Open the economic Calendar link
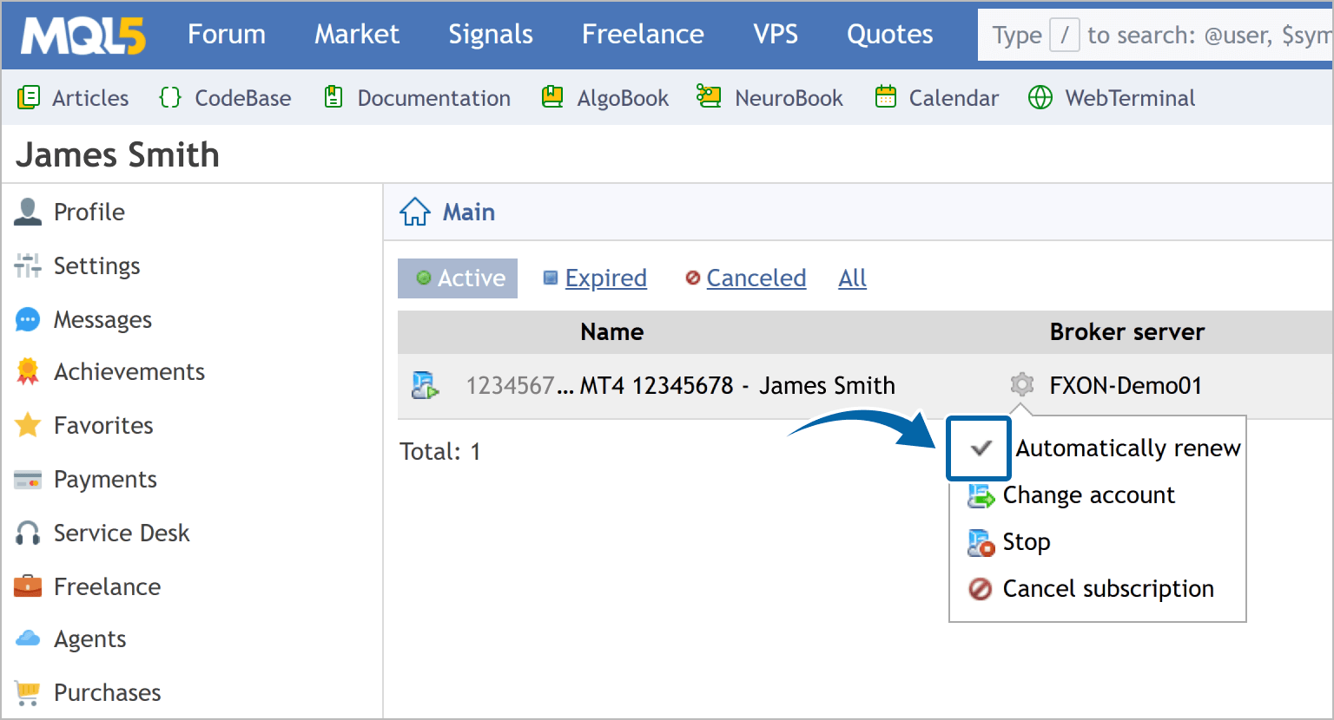The image size is (1334, 720). coord(954,98)
